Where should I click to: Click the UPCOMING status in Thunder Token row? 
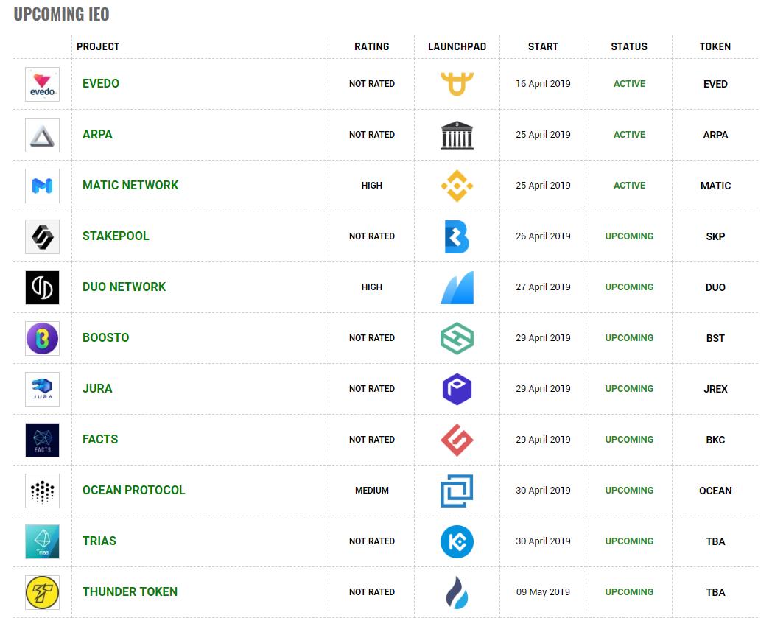(x=629, y=591)
